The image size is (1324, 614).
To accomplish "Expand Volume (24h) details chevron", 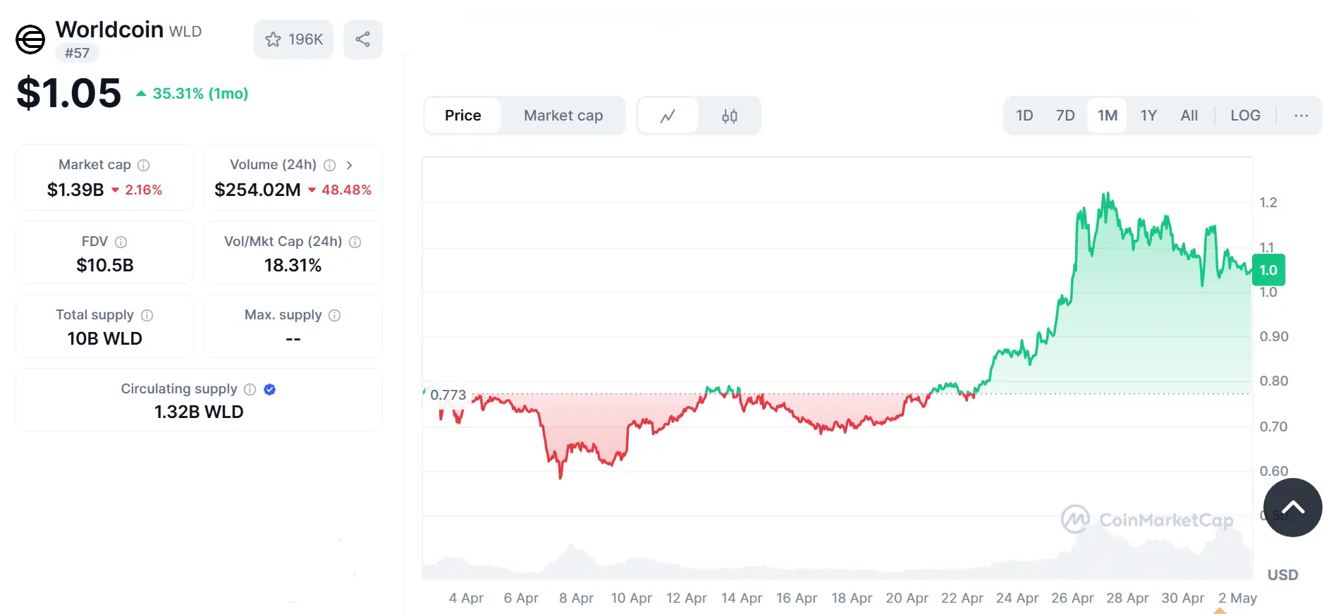I will pos(349,165).
